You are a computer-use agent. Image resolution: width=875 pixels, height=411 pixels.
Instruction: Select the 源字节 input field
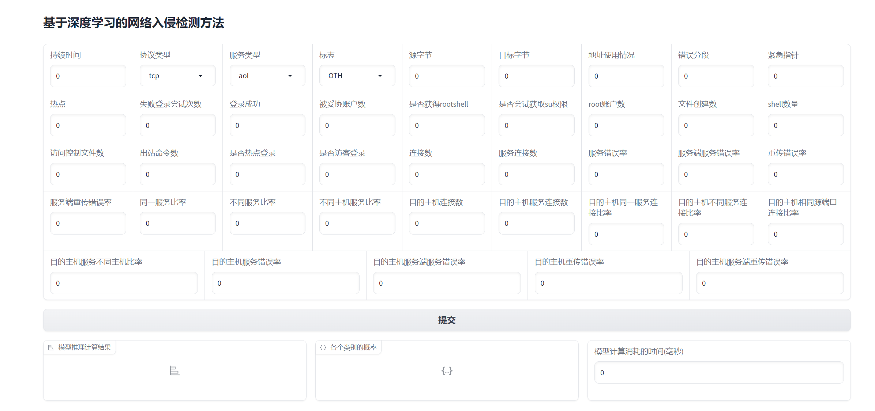pyautogui.click(x=447, y=76)
